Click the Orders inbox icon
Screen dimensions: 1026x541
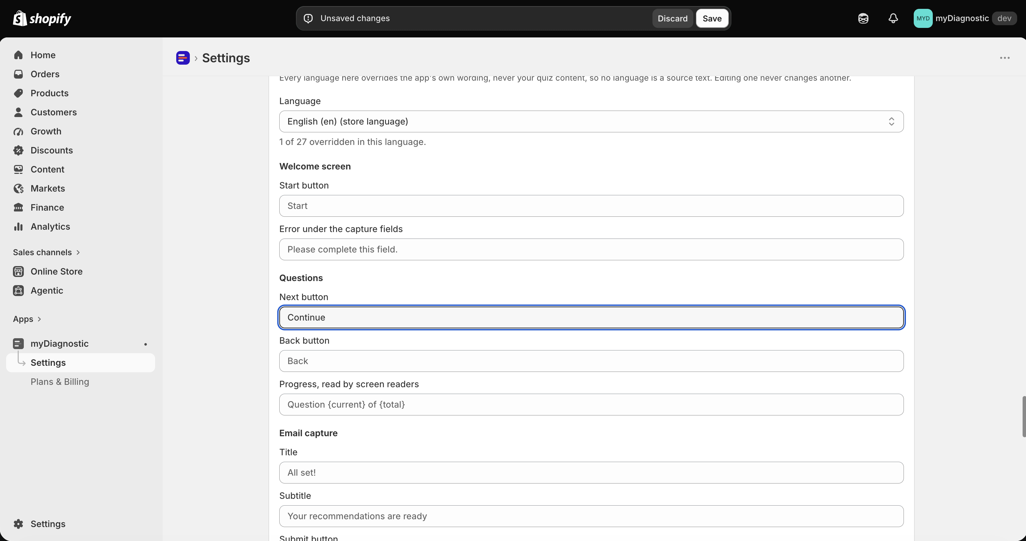click(18, 74)
